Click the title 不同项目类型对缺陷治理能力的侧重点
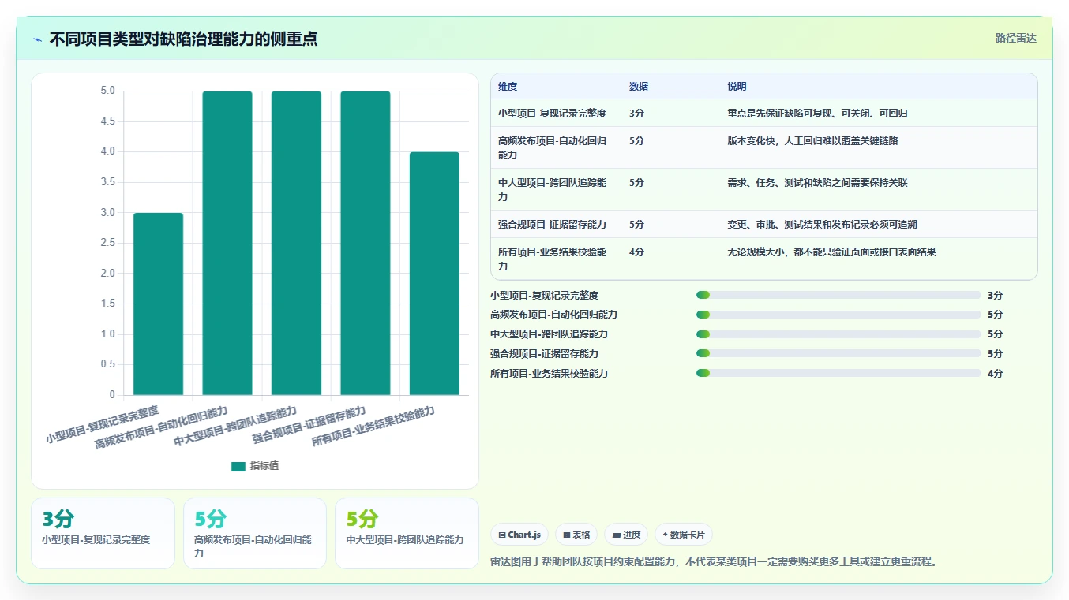The image size is (1069, 600). point(183,39)
